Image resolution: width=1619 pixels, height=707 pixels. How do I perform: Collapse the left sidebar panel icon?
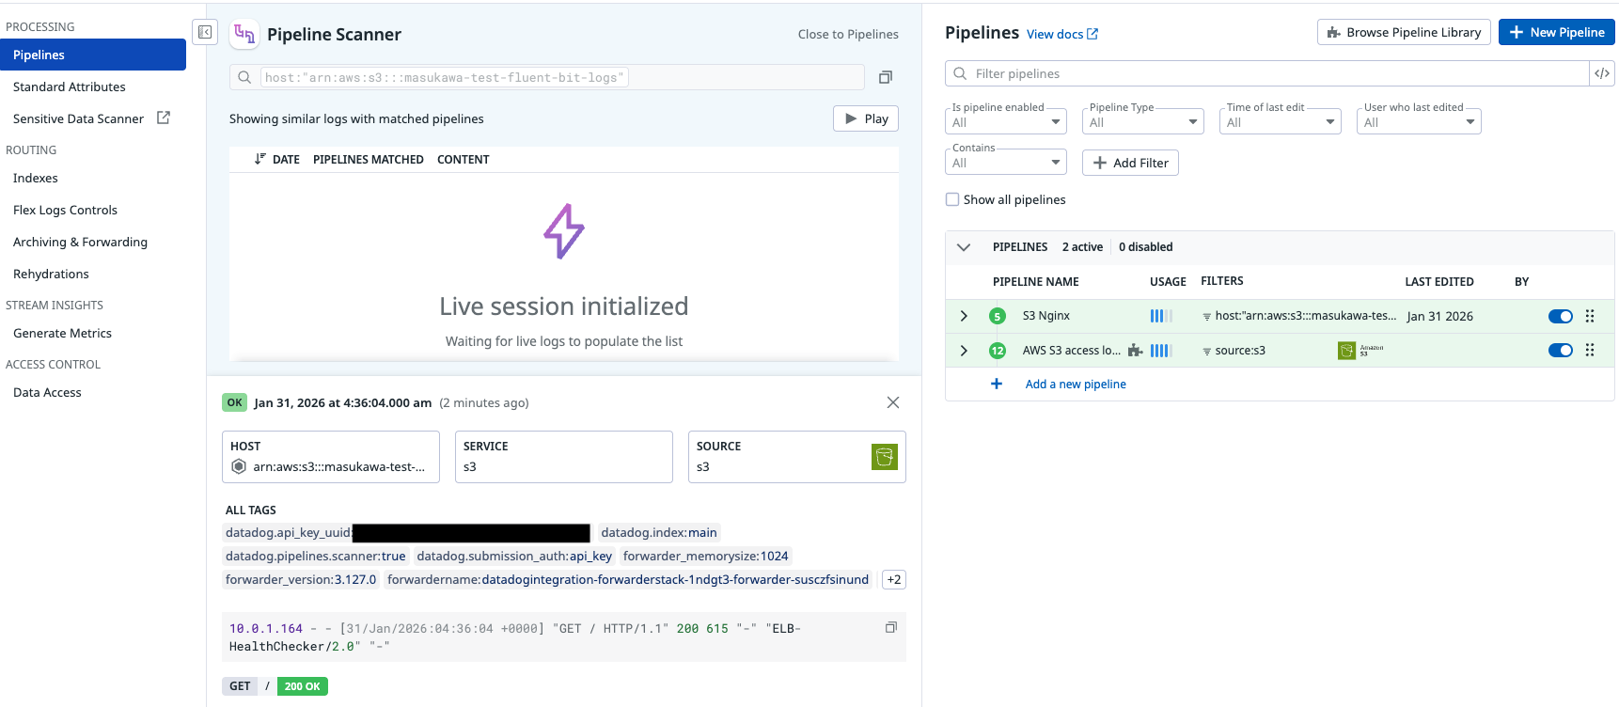[204, 33]
